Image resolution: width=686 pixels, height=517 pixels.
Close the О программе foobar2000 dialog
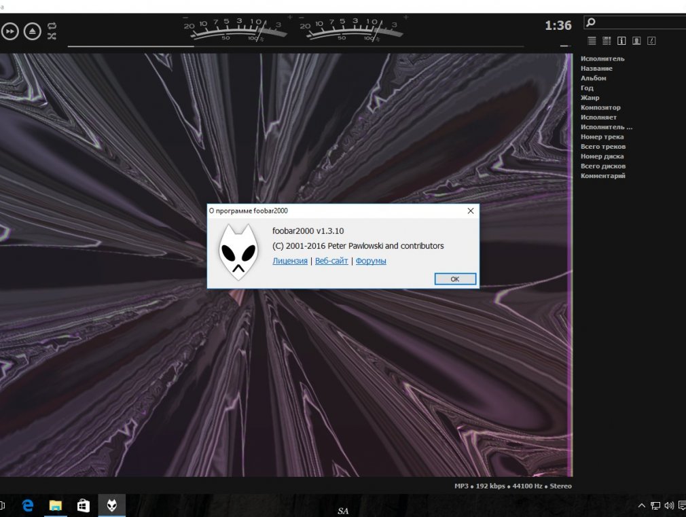470,211
